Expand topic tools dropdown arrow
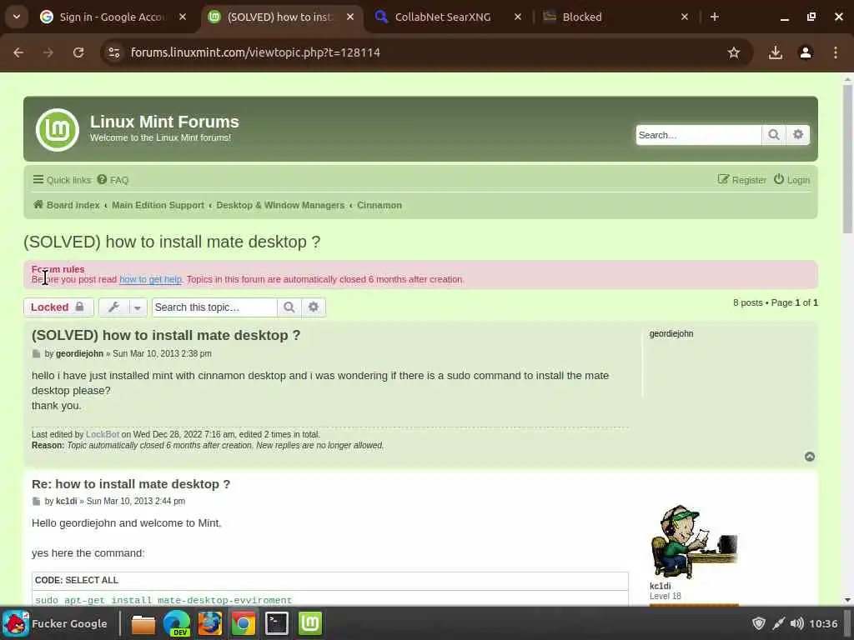 tap(138, 308)
